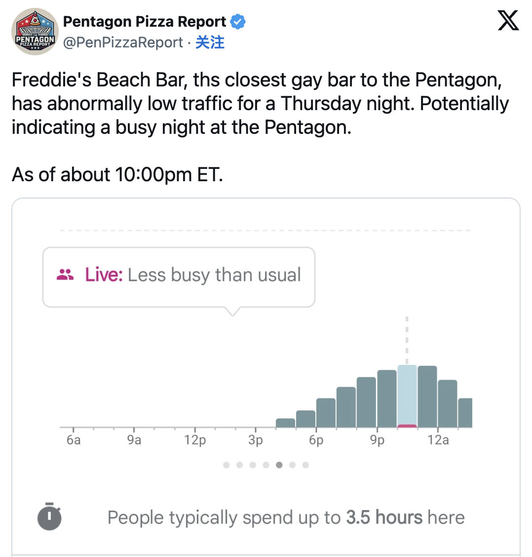Click the Pentagon Pizza Report profile avatar
Image resolution: width=532 pixels, height=557 pixels.
click(35, 31)
